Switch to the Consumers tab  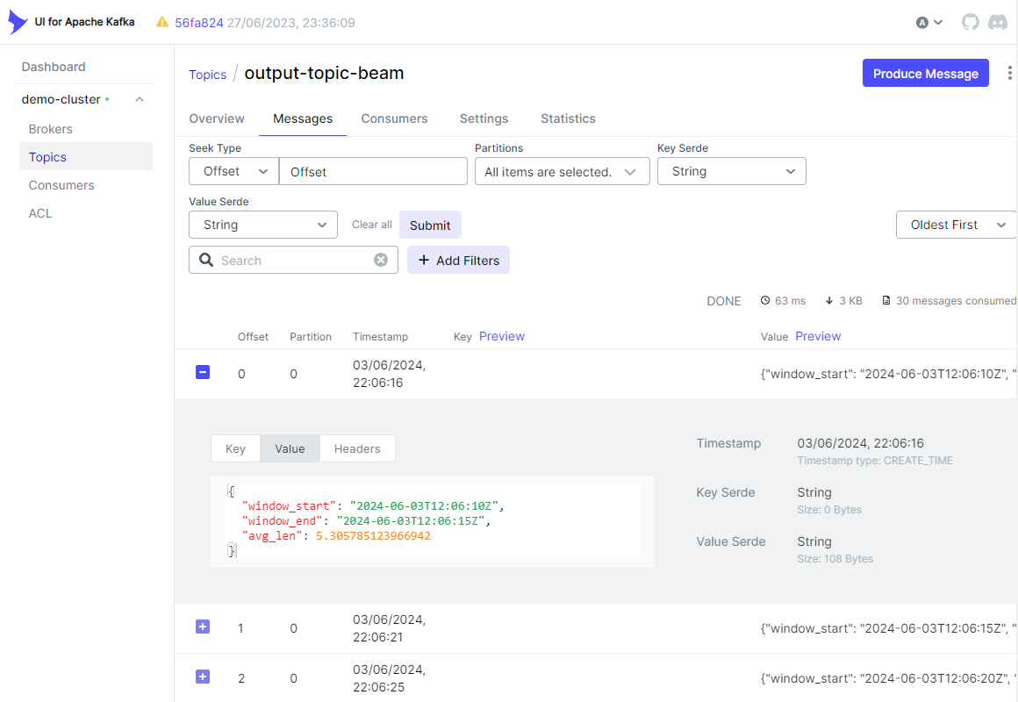[x=394, y=118]
